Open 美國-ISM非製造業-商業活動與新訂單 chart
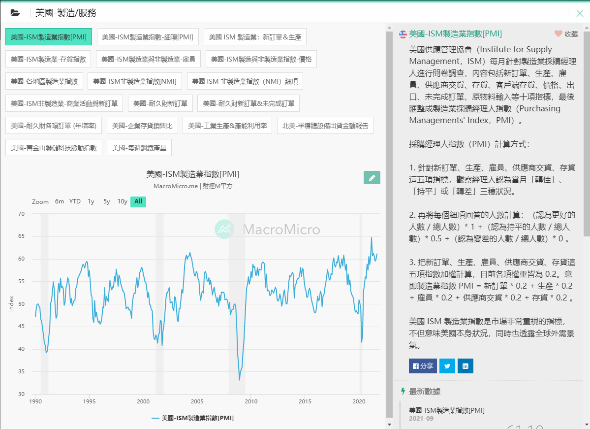The height and width of the screenshot is (429, 590). click(x=64, y=103)
